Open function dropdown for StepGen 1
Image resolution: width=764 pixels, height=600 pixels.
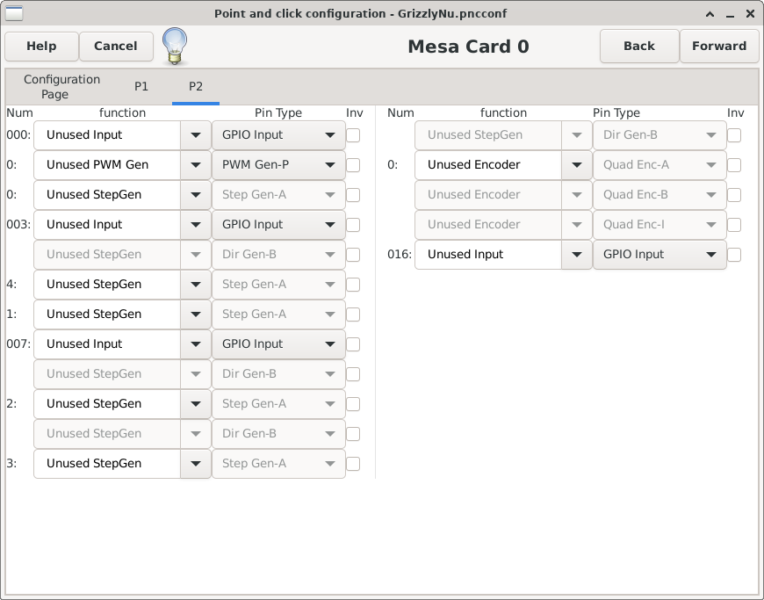pyautogui.click(x=196, y=314)
